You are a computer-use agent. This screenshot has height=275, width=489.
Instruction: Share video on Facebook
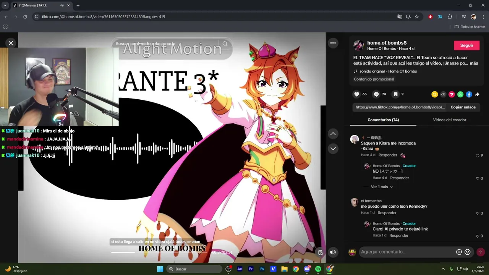point(469,94)
